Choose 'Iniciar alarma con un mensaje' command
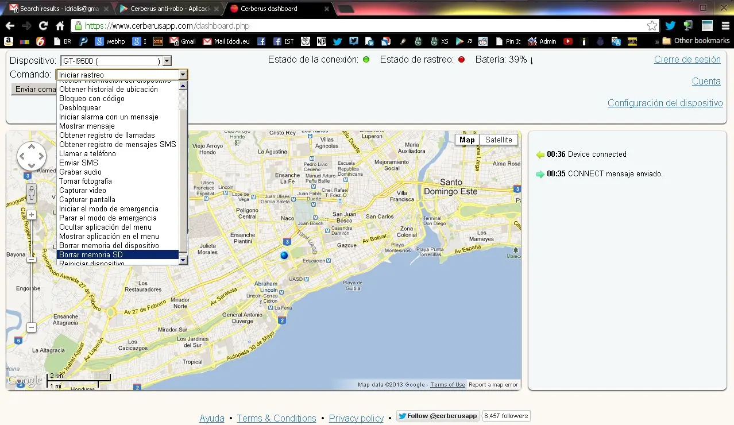 [x=118, y=117]
